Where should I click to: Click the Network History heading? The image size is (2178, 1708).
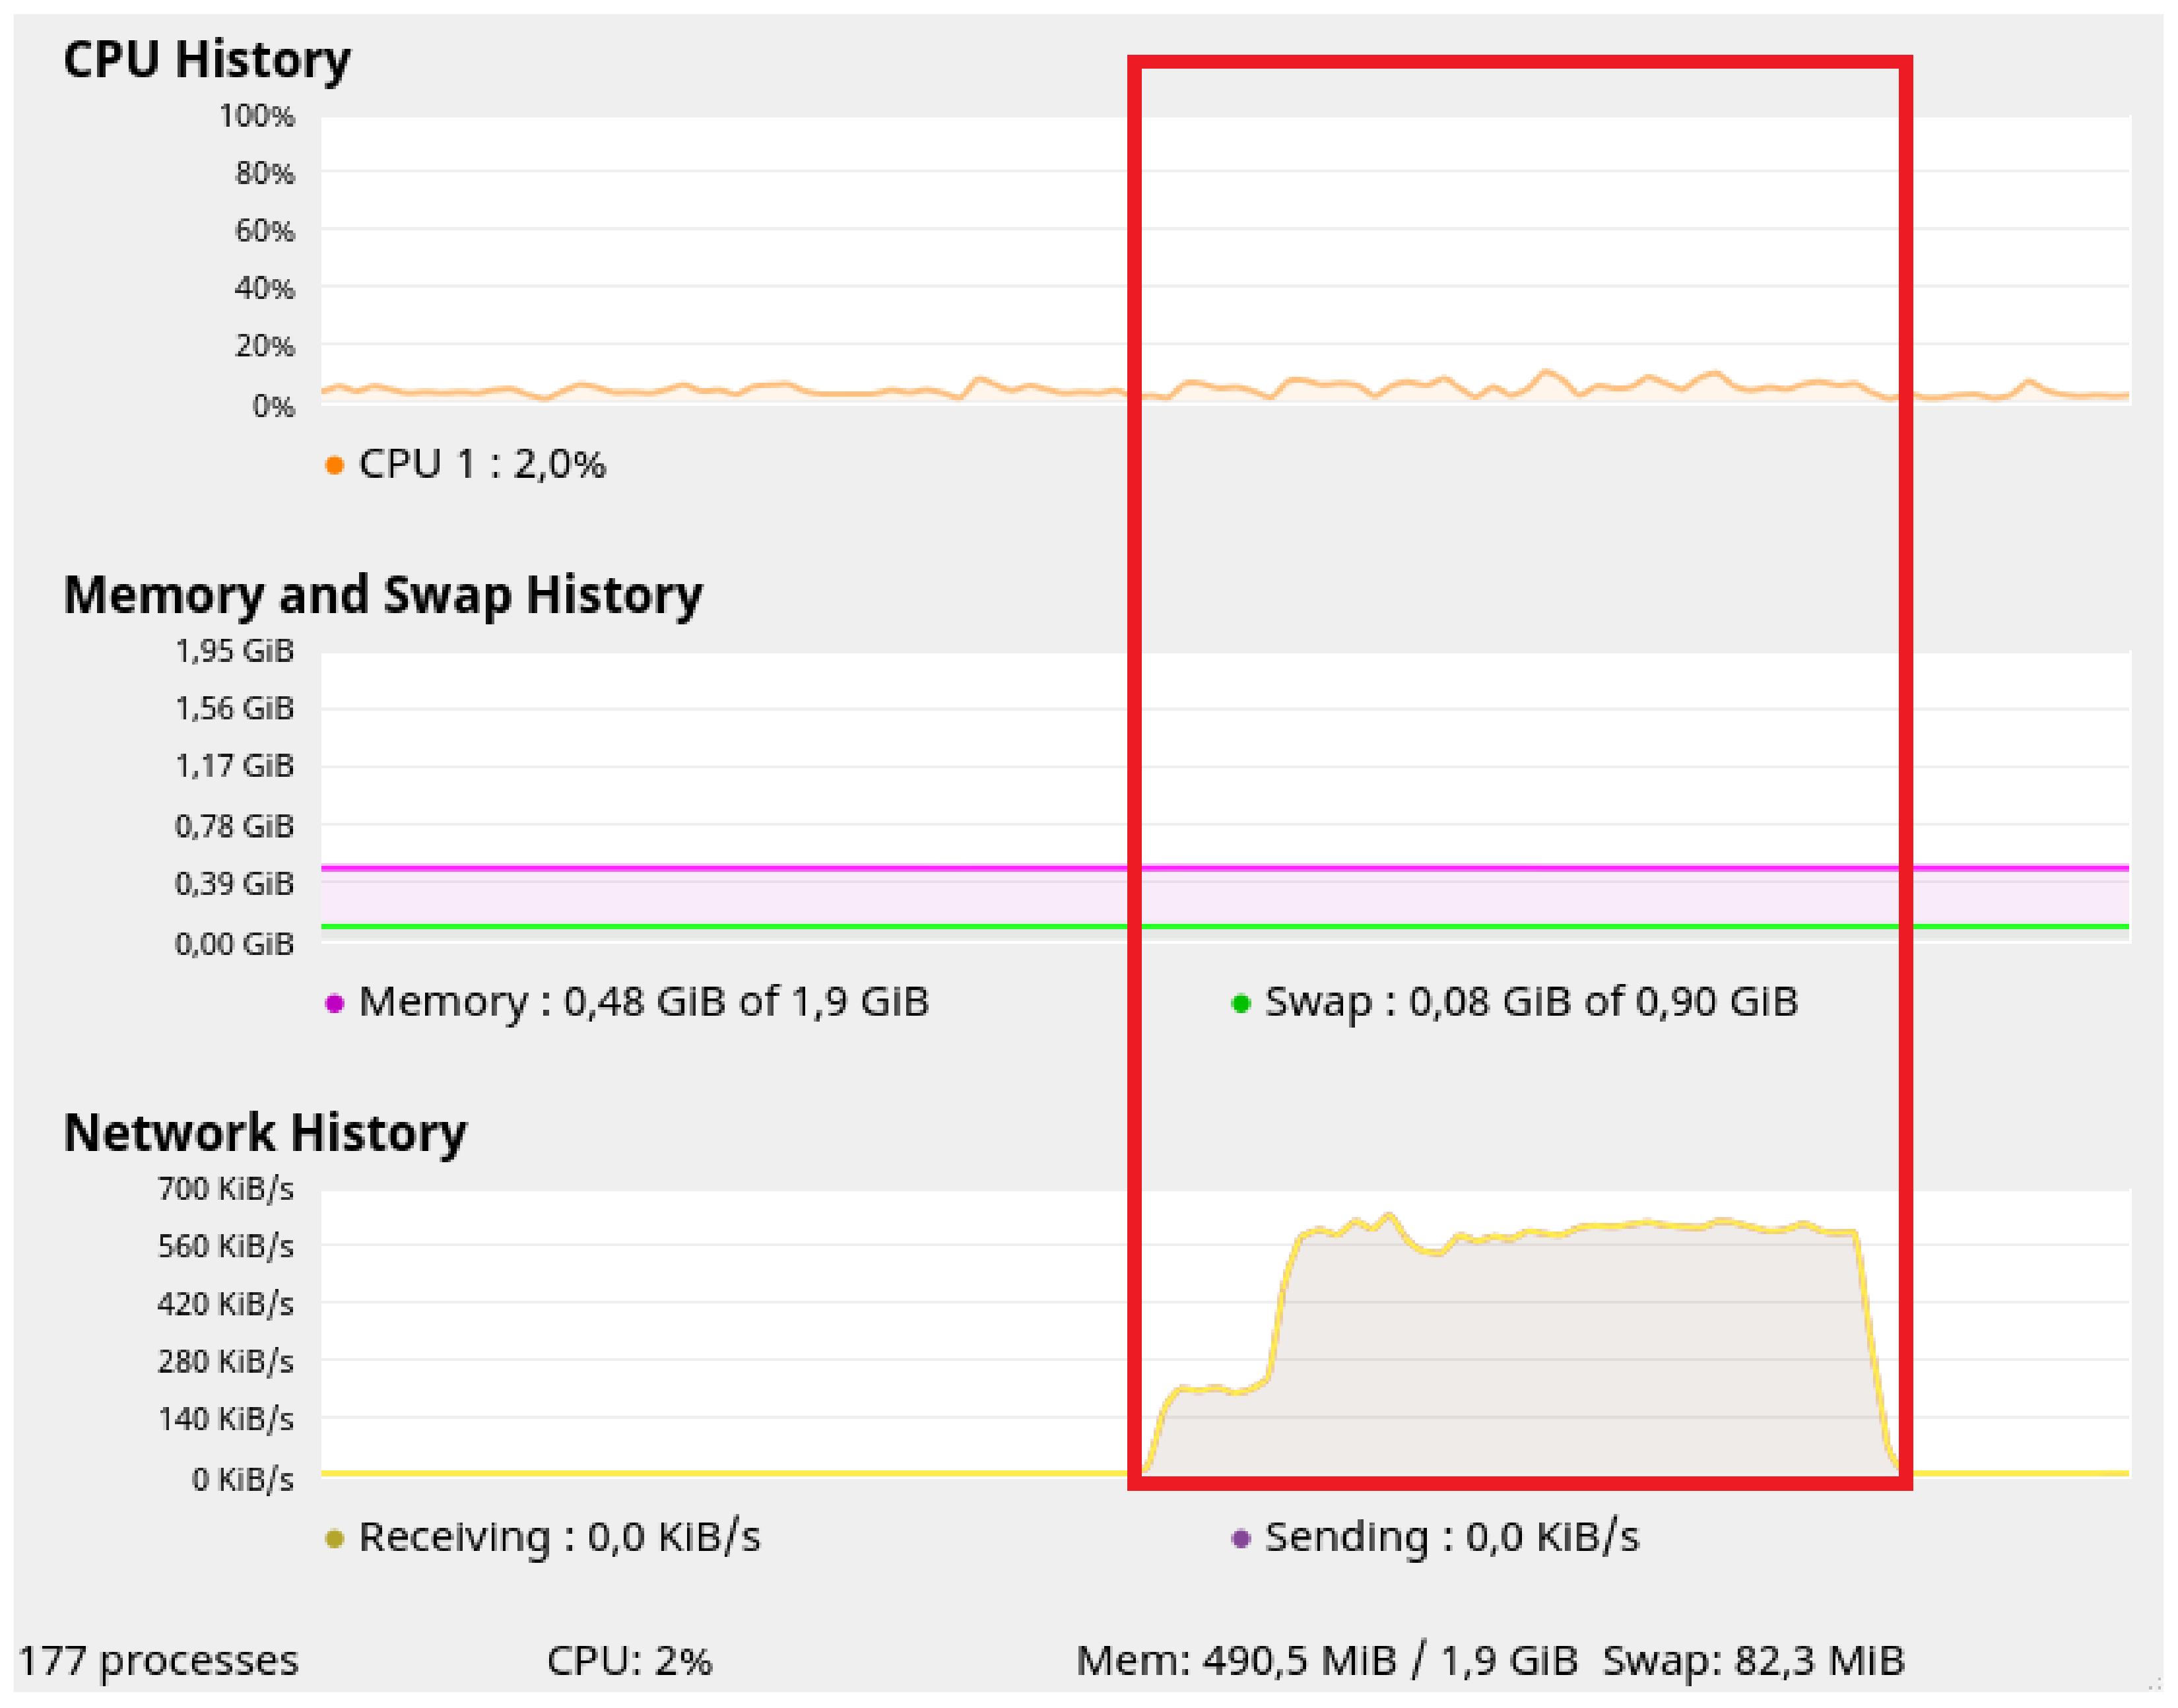pyautogui.click(x=265, y=1133)
